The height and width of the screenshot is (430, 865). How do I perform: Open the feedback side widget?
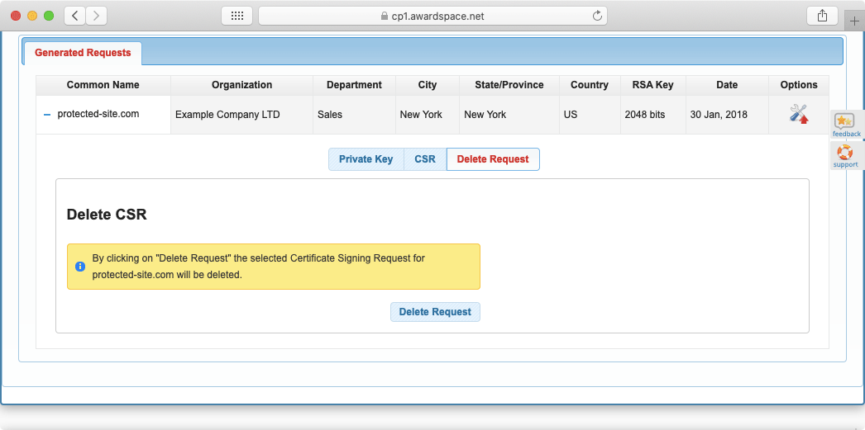(x=846, y=125)
